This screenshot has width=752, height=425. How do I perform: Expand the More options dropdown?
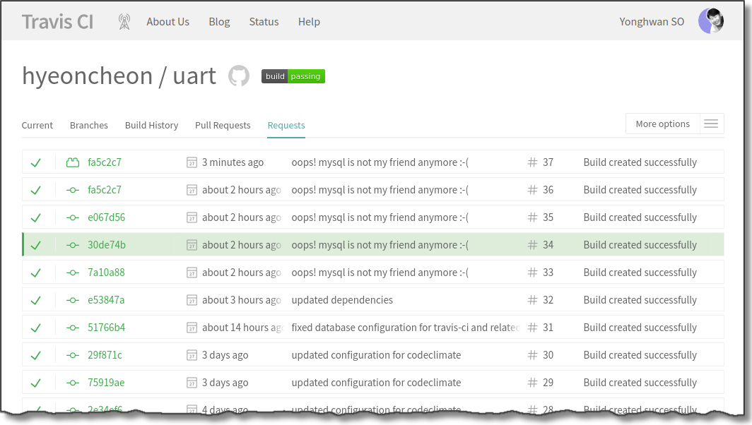click(662, 124)
